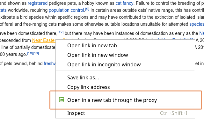
Task: Follow the registered link
Action: (38, 3)
